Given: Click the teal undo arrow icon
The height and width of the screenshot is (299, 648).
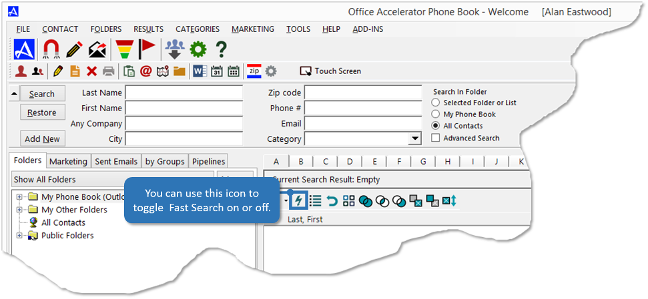Looking at the screenshot, I should click(x=332, y=201).
